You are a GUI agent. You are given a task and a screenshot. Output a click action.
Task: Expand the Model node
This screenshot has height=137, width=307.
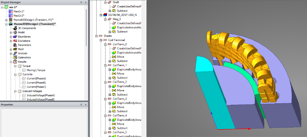tap(11, 33)
